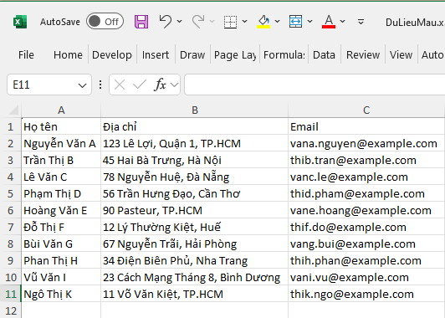Image resolution: width=445 pixels, height=318 pixels.
Task: Click the Select All corner triangle
Action: coord(13,110)
